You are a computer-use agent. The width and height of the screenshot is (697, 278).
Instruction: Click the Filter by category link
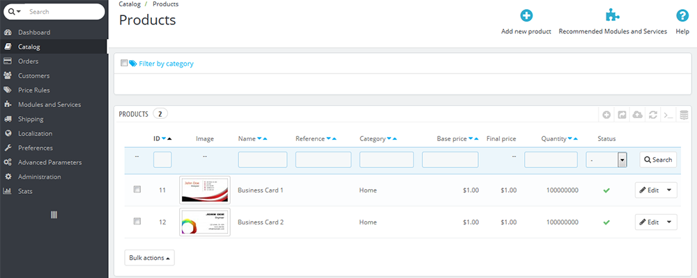(166, 63)
